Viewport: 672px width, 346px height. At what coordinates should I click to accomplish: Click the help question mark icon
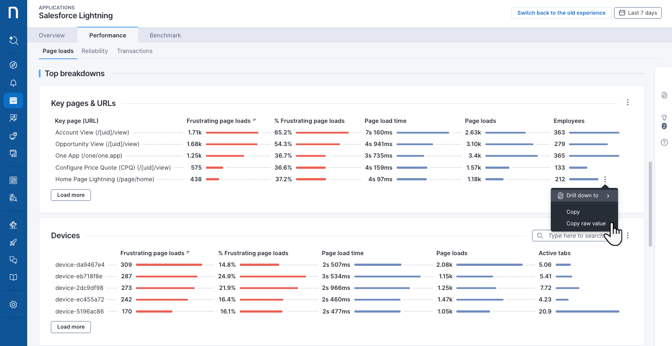[x=664, y=142]
